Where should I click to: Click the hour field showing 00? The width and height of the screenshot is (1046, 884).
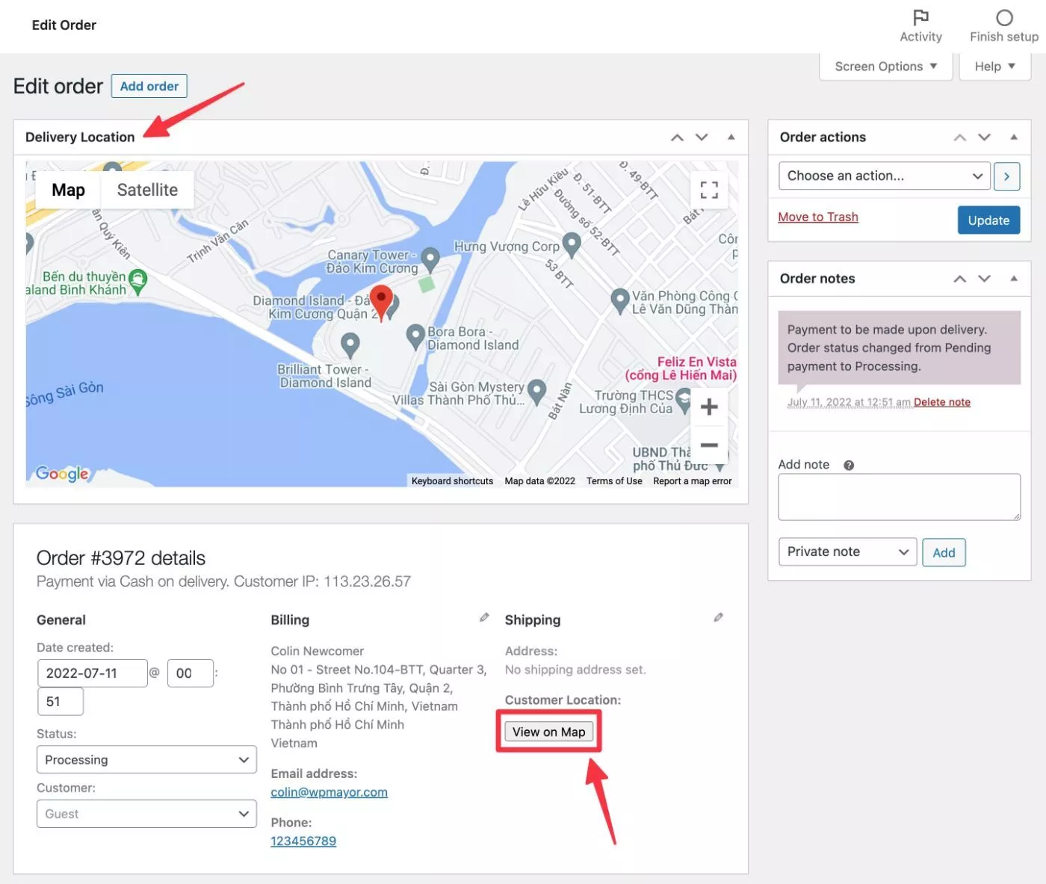191,673
